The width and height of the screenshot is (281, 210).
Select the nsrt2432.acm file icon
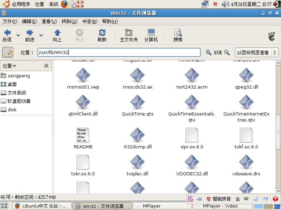point(192,75)
